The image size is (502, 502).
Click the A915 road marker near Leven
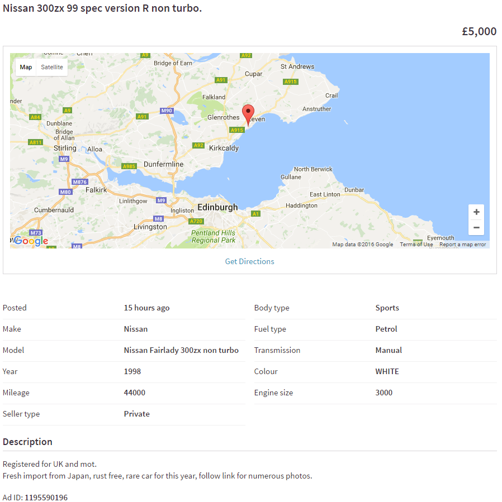point(238,130)
